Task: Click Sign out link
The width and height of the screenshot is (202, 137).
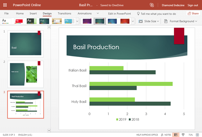Action: pyautogui.click(x=193, y=5)
